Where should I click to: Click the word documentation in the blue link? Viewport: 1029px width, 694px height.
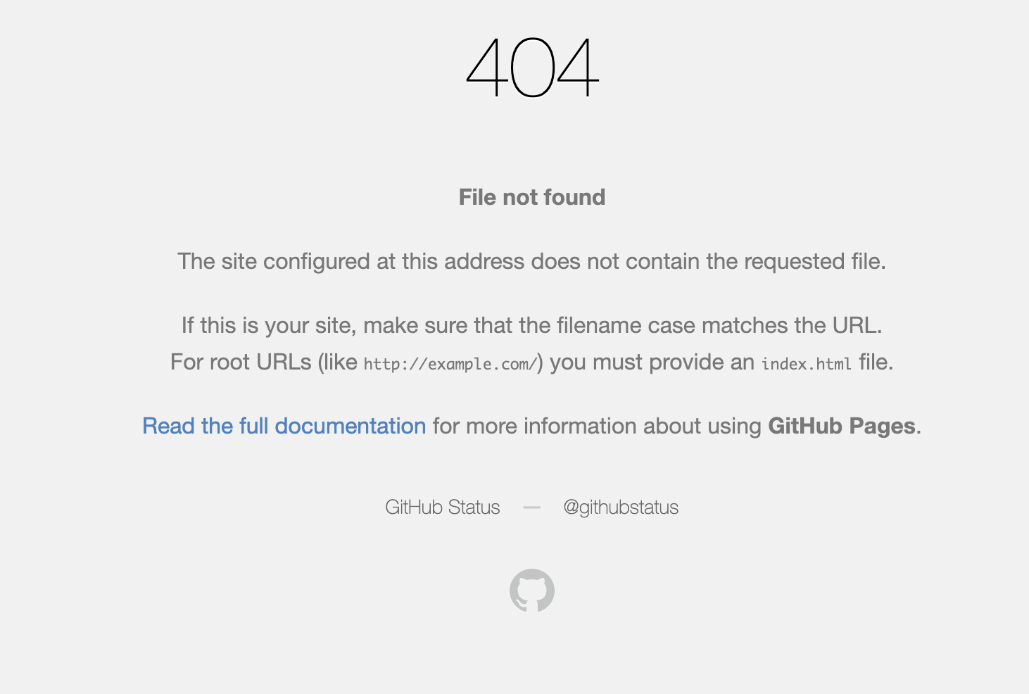[x=350, y=426]
